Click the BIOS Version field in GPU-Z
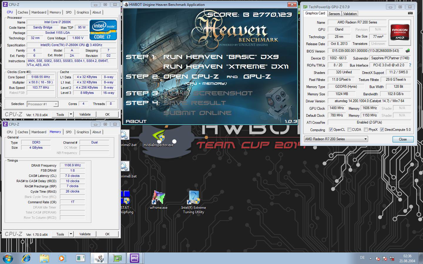 [x=365, y=51]
